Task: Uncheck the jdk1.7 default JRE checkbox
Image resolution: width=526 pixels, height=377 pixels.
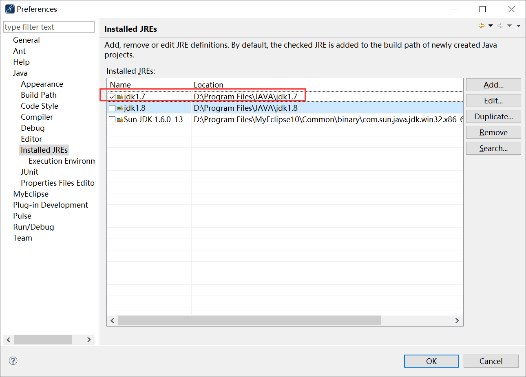Action: point(112,96)
